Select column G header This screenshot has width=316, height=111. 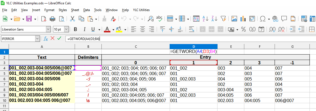point(292,46)
